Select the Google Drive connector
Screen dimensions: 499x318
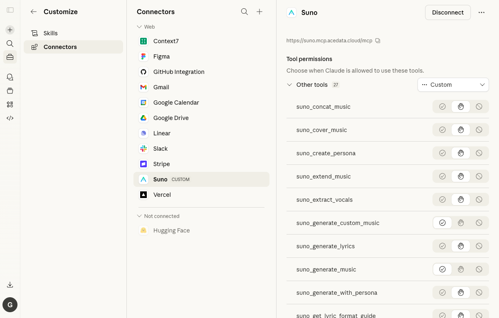coord(201,118)
